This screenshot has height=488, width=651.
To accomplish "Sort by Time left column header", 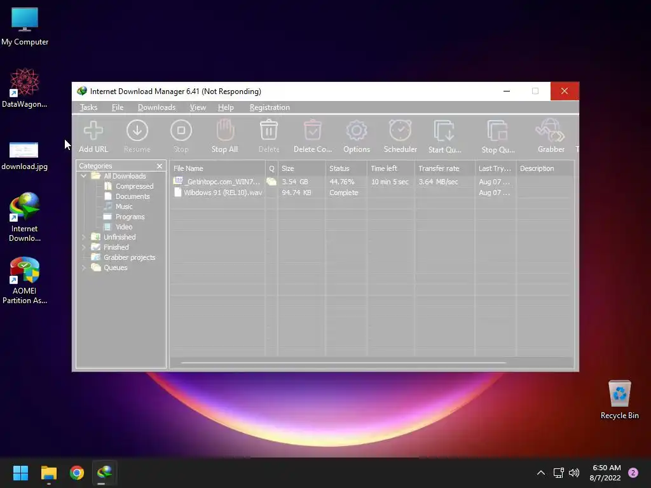I will pos(391,168).
